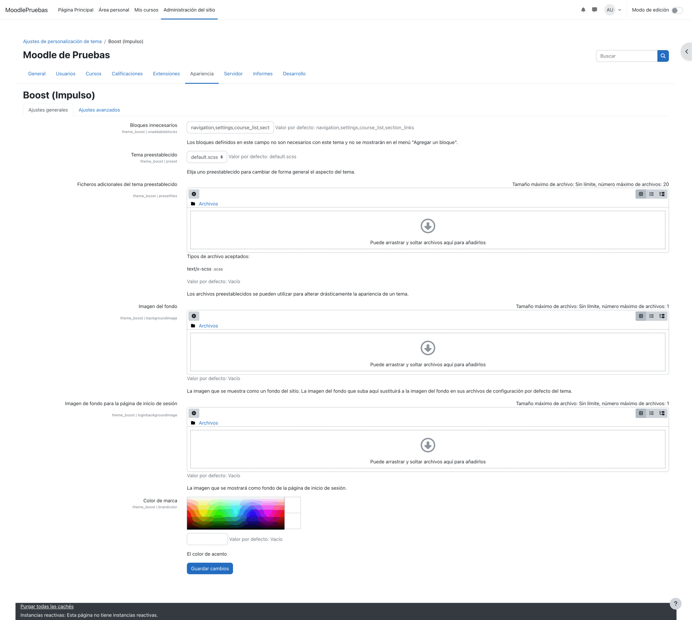Switch Ficheros adicionales to icon view

click(x=641, y=194)
